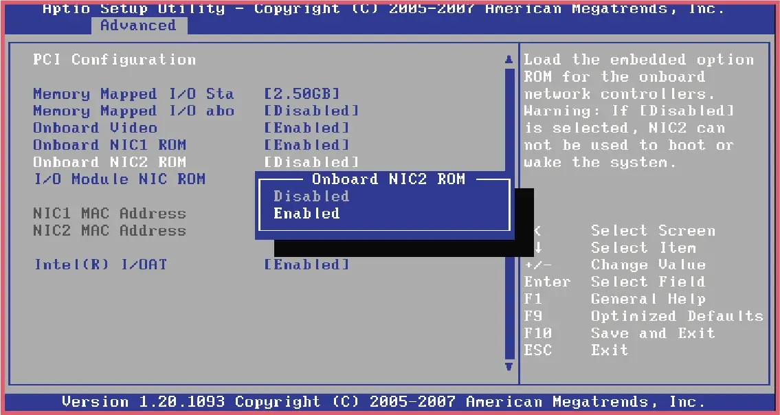Click the NIC2 MAC Address entry
The height and width of the screenshot is (415, 780).
point(109,230)
